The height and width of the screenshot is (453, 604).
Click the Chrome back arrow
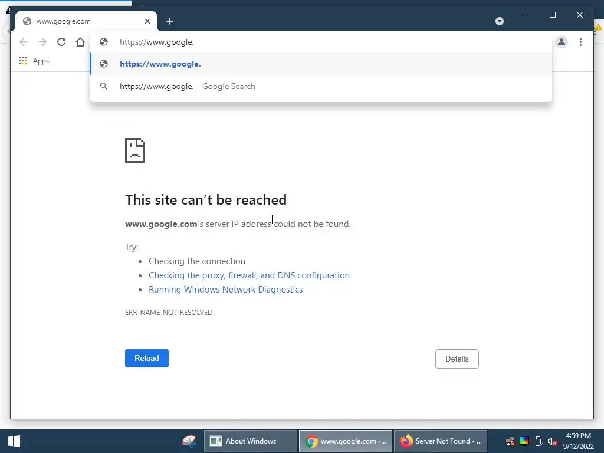point(24,42)
